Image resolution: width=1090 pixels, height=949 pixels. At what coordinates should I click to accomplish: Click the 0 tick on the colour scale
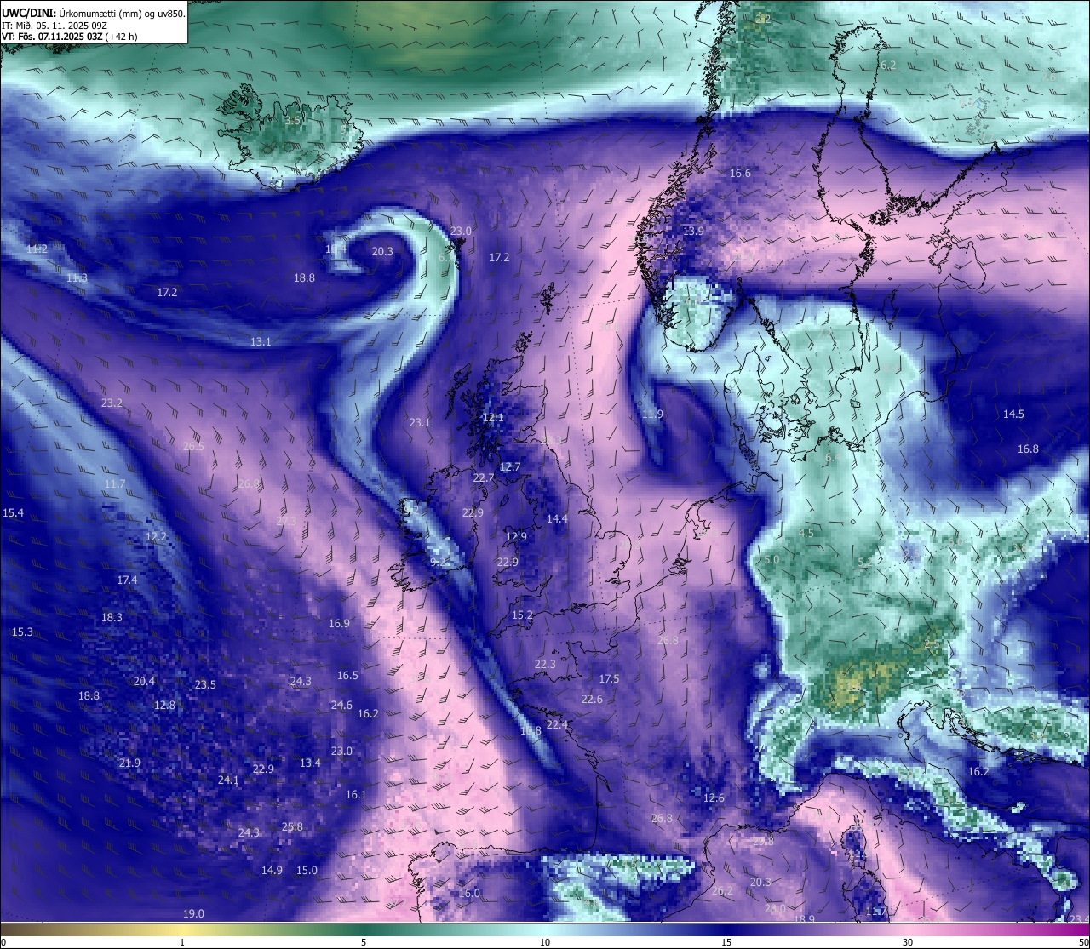(3, 942)
